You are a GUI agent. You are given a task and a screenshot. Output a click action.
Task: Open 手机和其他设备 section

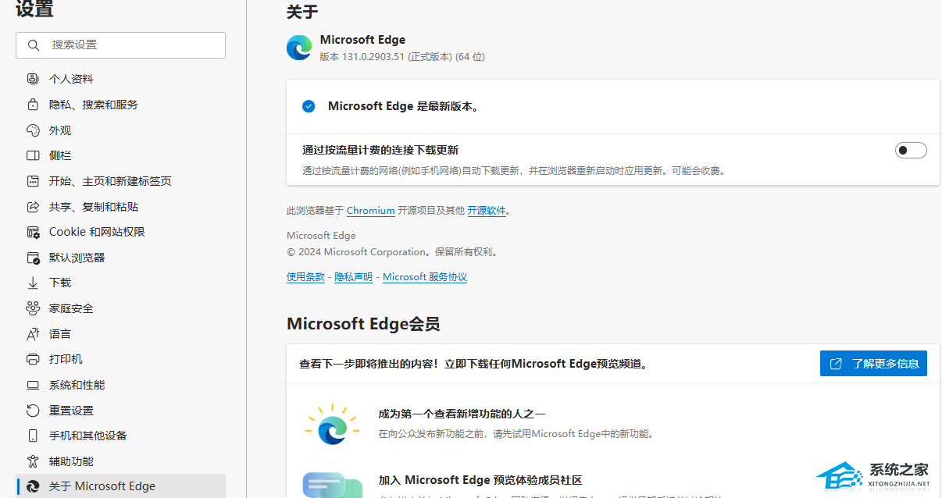pos(87,436)
